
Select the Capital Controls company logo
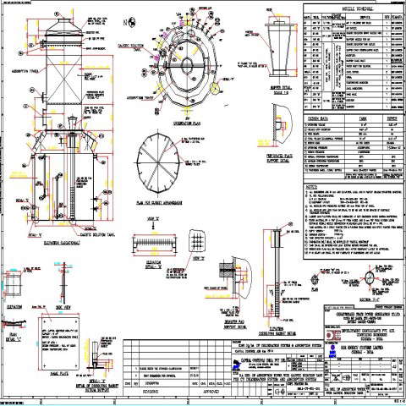(x=236, y=366)
